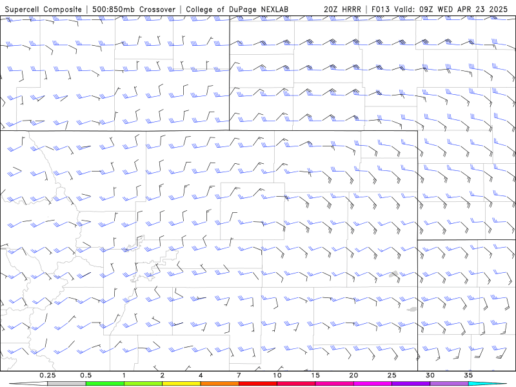This screenshot has width=516, height=387.
Task: Select the crimson 10–15 color bar segment
Action: 296,384
